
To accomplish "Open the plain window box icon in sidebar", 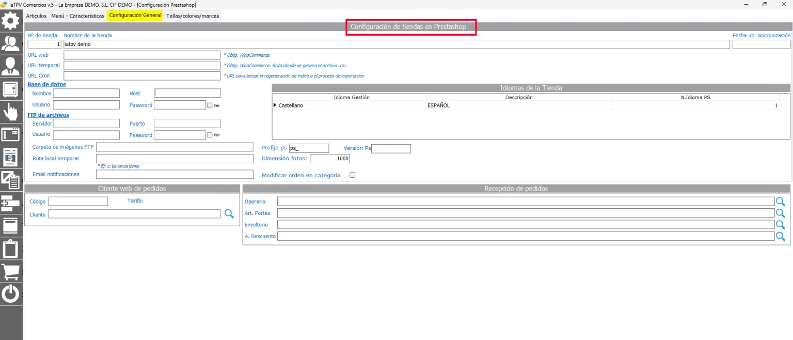I will pyautogui.click(x=11, y=225).
